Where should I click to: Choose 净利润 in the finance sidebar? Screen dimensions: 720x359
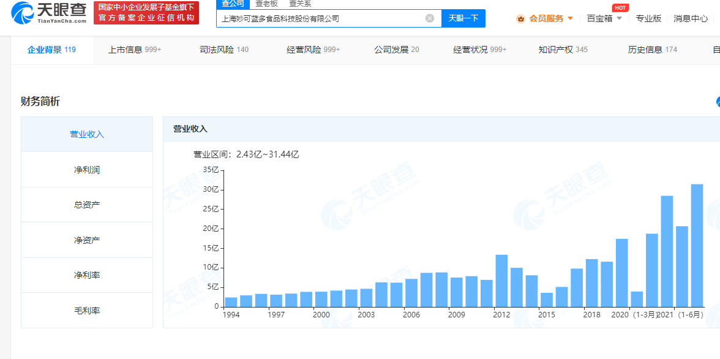click(87, 170)
